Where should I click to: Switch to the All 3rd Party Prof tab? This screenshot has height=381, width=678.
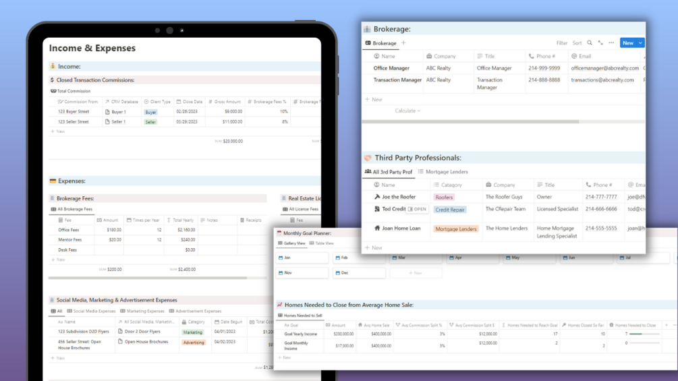click(x=389, y=172)
